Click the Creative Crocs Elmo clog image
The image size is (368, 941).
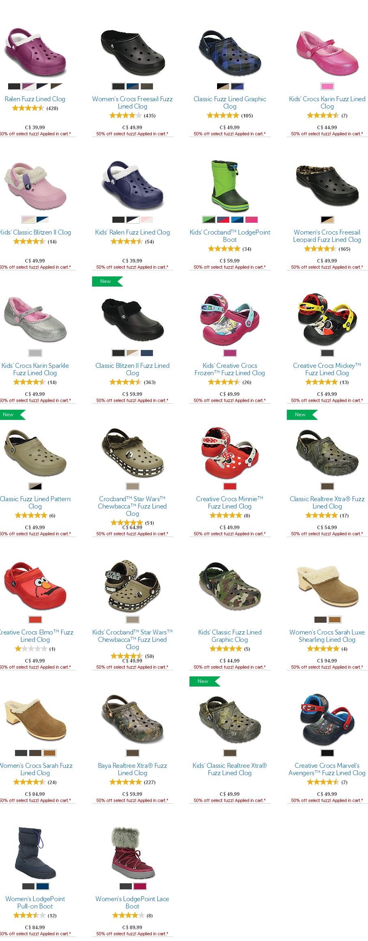[35, 585]
